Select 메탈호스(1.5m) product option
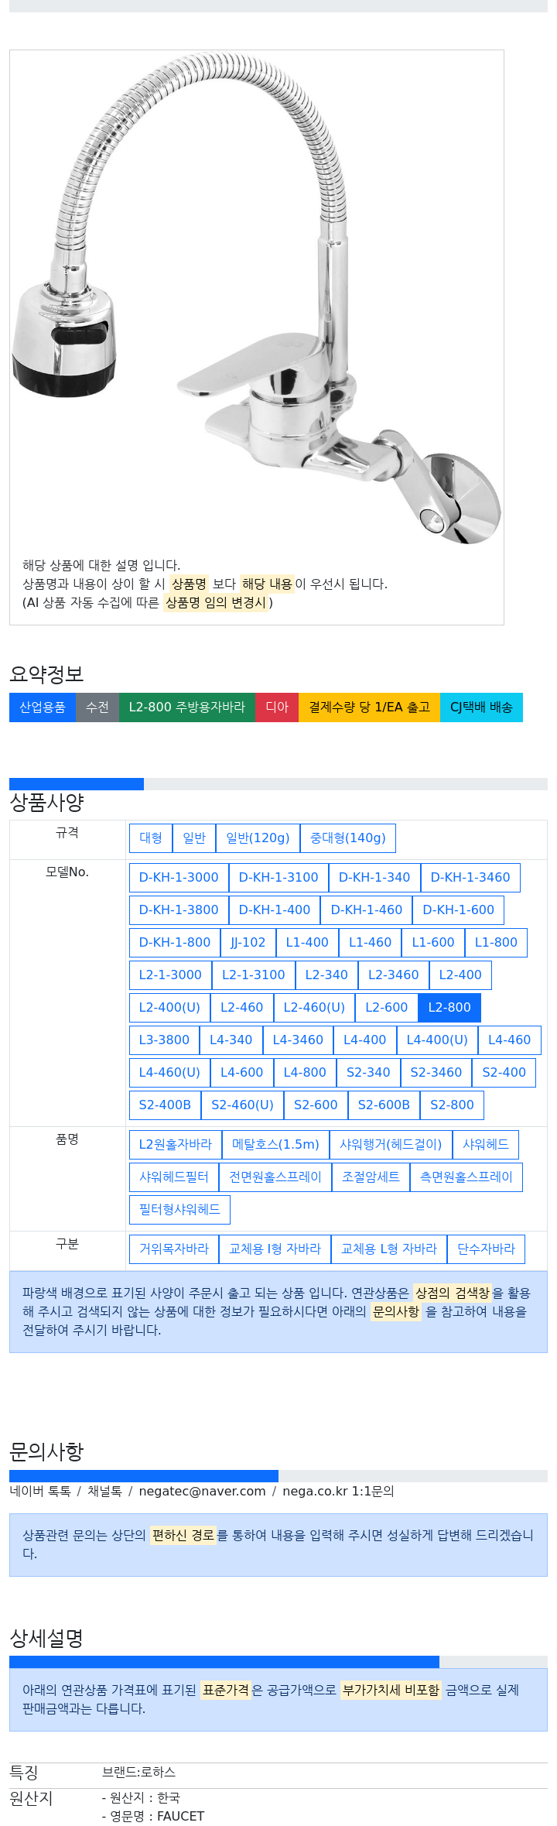This screenshot has width=557, height=1826. (275, 1145)
